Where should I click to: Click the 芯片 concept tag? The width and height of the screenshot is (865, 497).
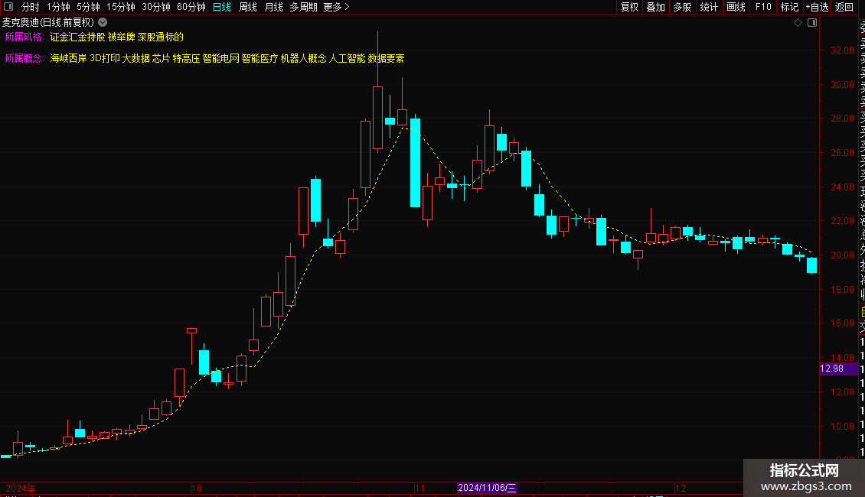[x=161, y=58]
